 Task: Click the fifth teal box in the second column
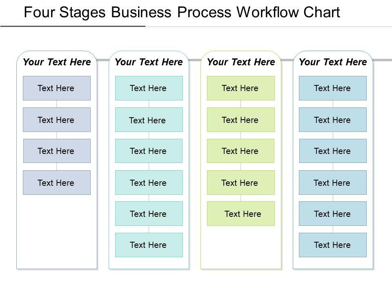point(149,214)
